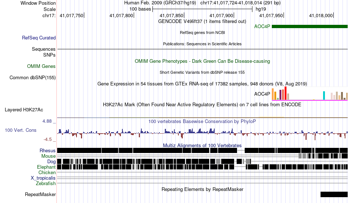Click the 100 bases scale bar
Viewport: 348px width, 203px height.
pos(203,9)
